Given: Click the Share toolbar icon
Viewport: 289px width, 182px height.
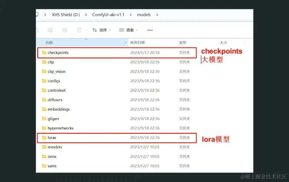Looking at the screenshot, I should pos(65,30).
